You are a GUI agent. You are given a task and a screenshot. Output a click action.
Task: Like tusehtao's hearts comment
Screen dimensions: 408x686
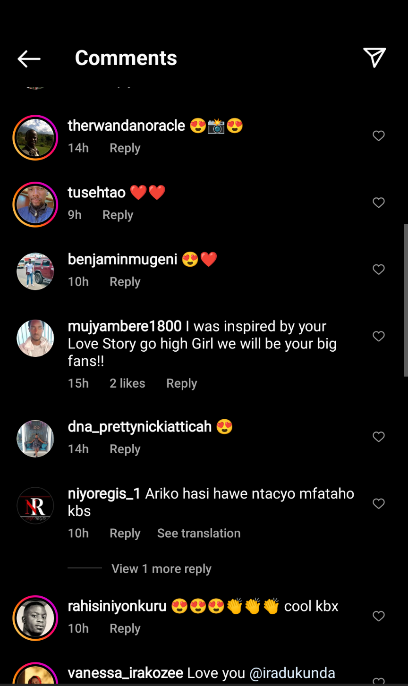pos(379,203)
